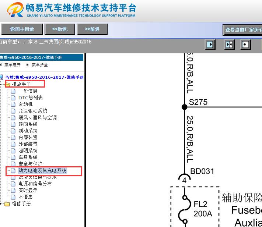The width and height of the screenshot is (262, 227).
Task: Click the FL2 200A fuse symbol
Action: (185, 209)
